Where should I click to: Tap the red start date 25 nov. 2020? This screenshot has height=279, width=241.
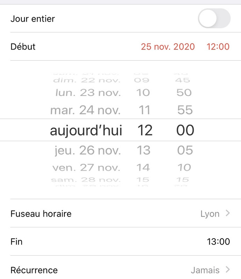point(168,47)
